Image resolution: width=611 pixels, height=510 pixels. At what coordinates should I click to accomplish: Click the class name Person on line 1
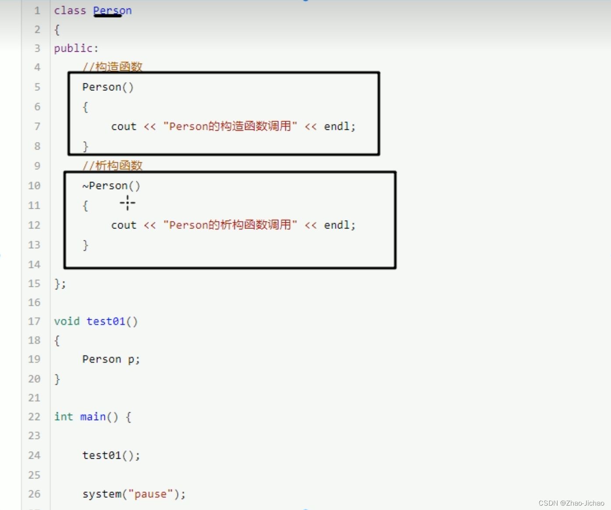[x=112, y=11]
